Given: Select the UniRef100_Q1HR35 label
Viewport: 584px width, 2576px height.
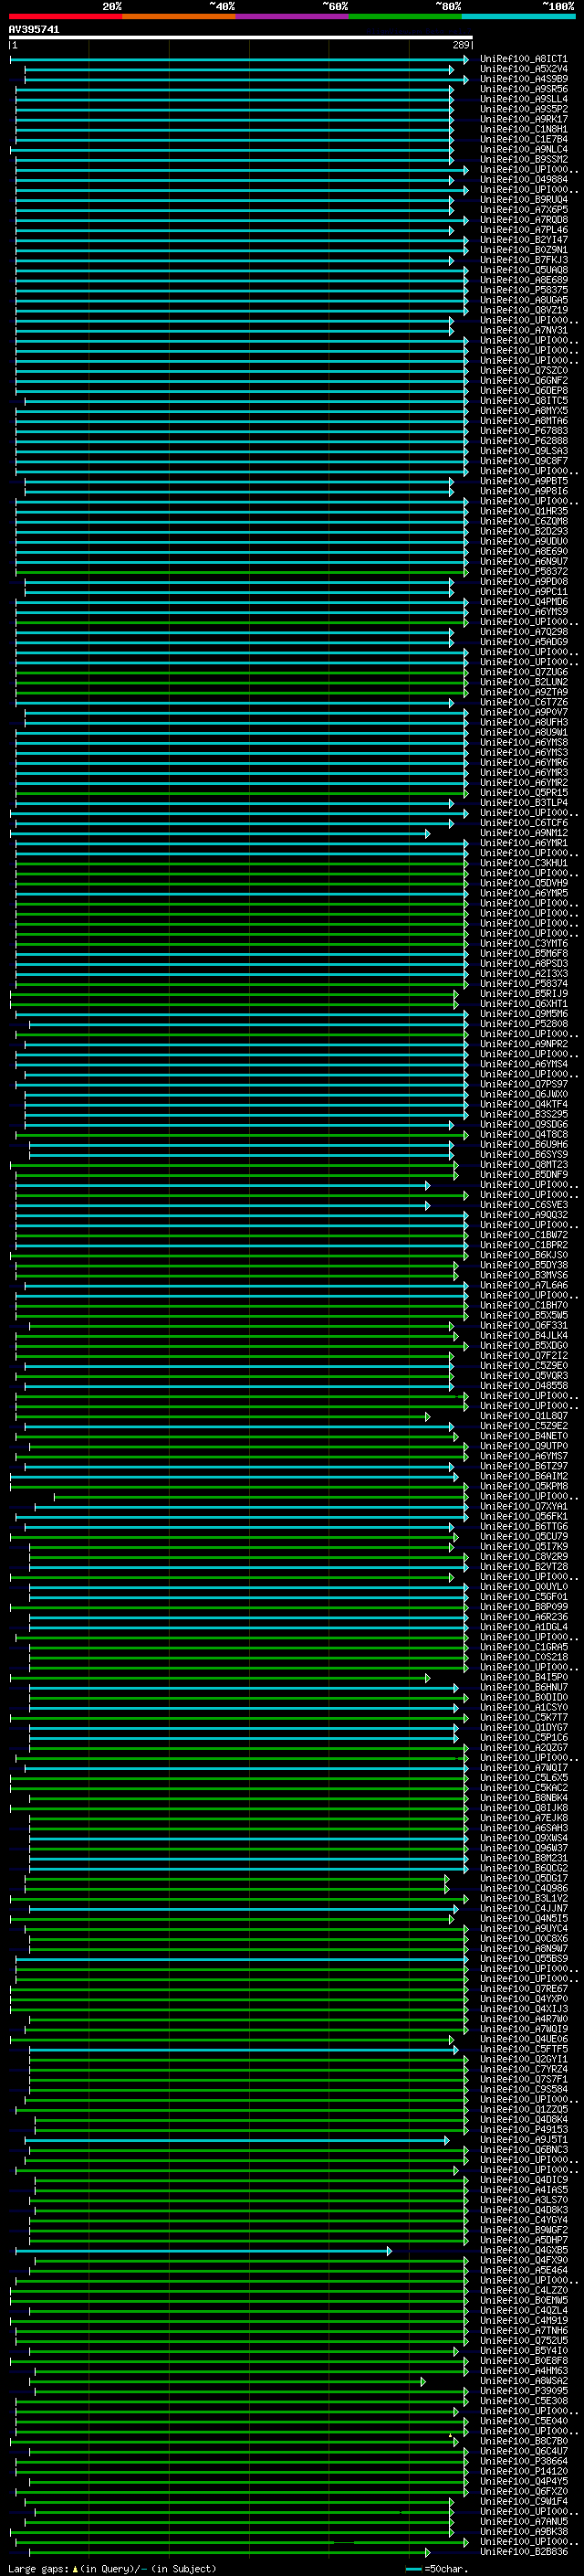Looking at the screenshot, I should [524, 511].
